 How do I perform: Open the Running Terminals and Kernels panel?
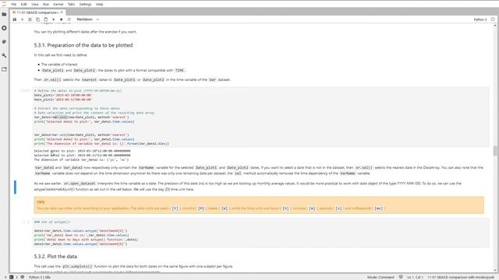pos(4,28)
